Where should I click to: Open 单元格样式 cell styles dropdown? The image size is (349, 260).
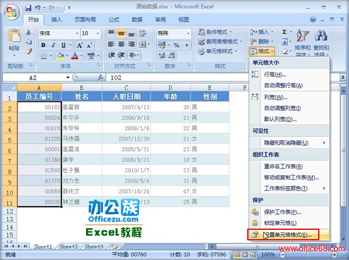point(218,52)
